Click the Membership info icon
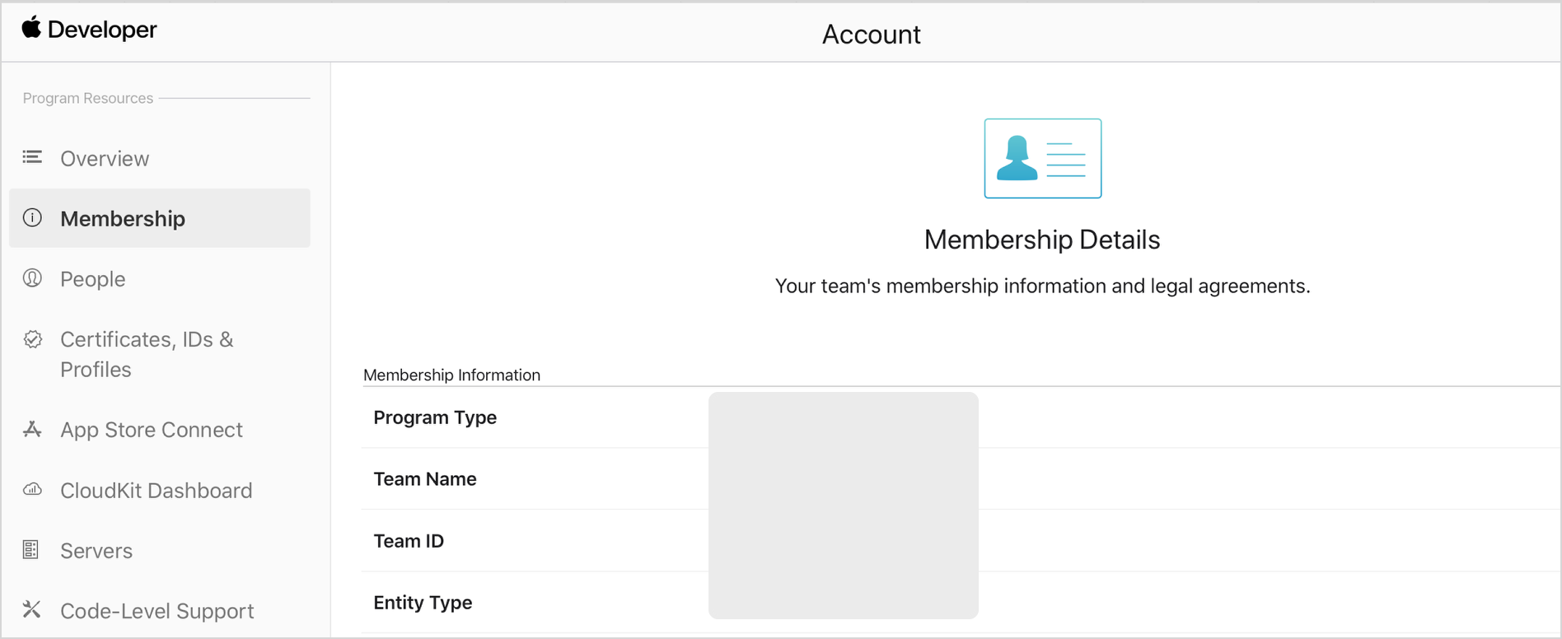 click(x=32, y=217)
